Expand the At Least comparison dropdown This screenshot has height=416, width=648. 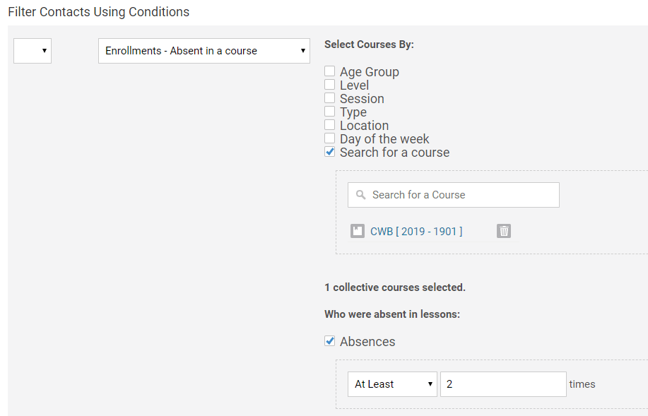click(x=392, y=384)
